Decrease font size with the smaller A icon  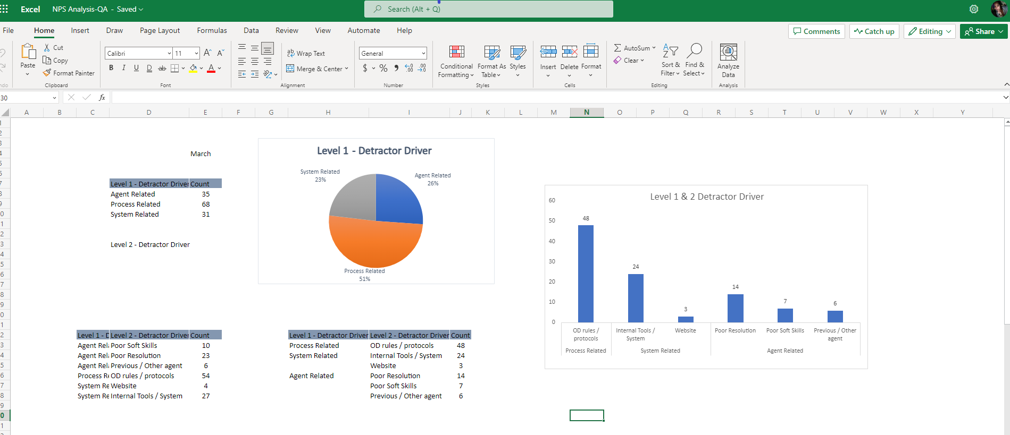point(220,53)
